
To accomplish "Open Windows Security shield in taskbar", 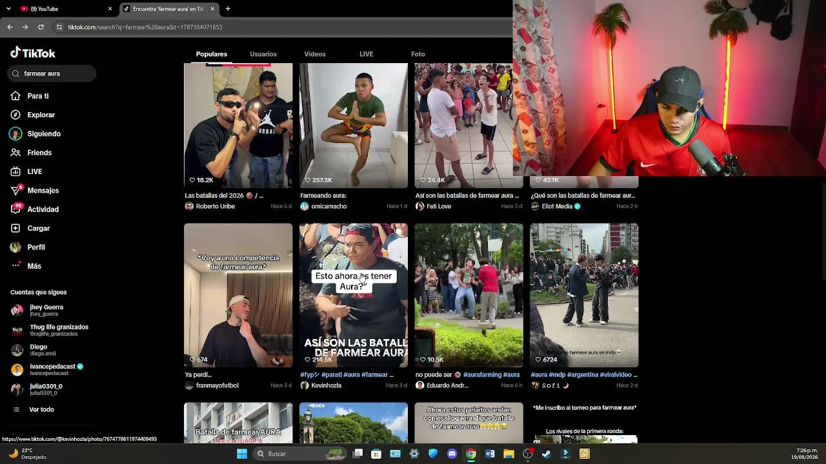I will 433,454.
